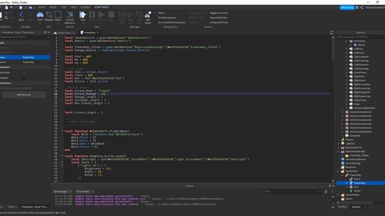Image resolution: width=385 pixels, height=216 pixels.
Task: Toggle the Disabled checkbox in Properties
Action: tap(24, 78)
